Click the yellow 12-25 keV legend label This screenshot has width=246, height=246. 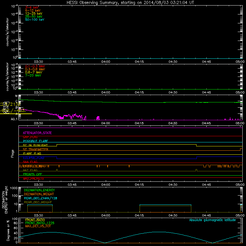(34, 14)
